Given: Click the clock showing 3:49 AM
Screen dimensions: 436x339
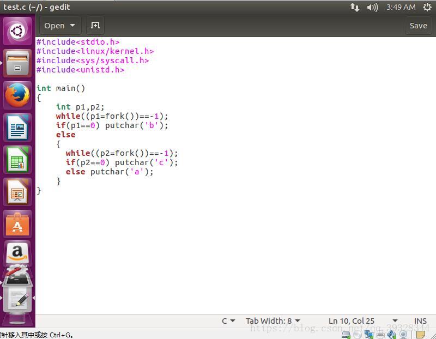Looking at the screenshot, I should 401,7.
